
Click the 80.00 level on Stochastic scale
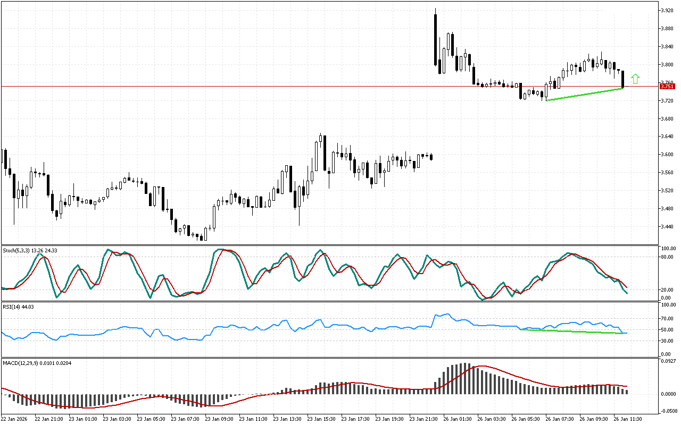[667, 257]
